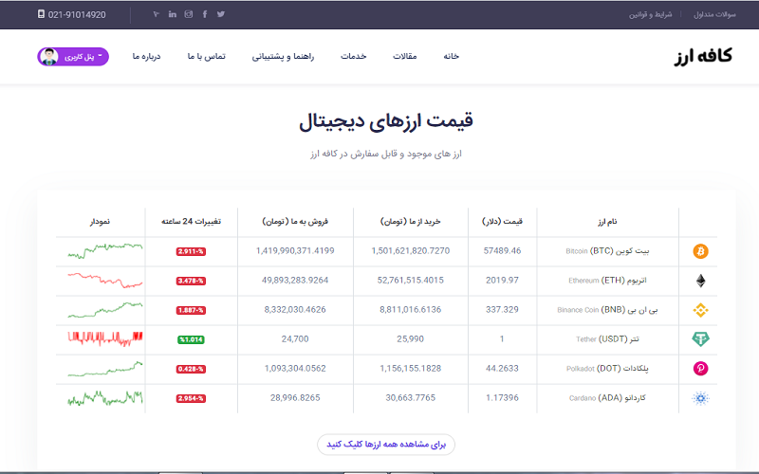
Task: Open the پنل کاربری dropdown button
Action: coord(73,57)
